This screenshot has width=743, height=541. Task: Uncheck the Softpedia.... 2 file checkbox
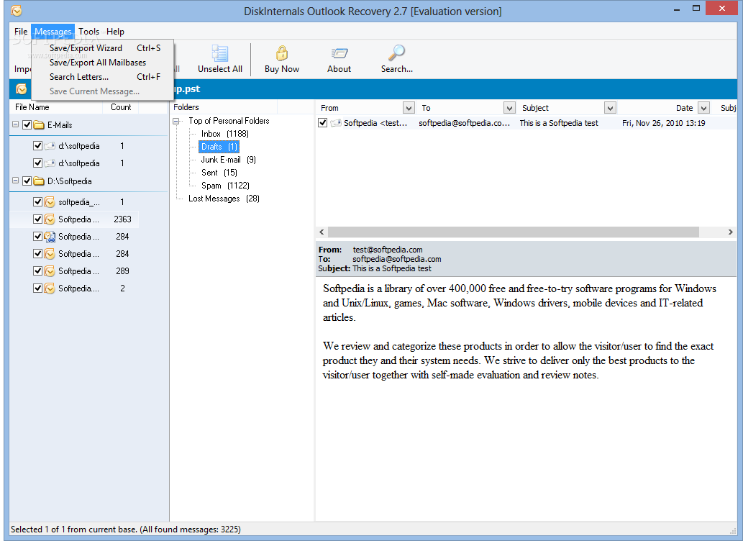38,288
